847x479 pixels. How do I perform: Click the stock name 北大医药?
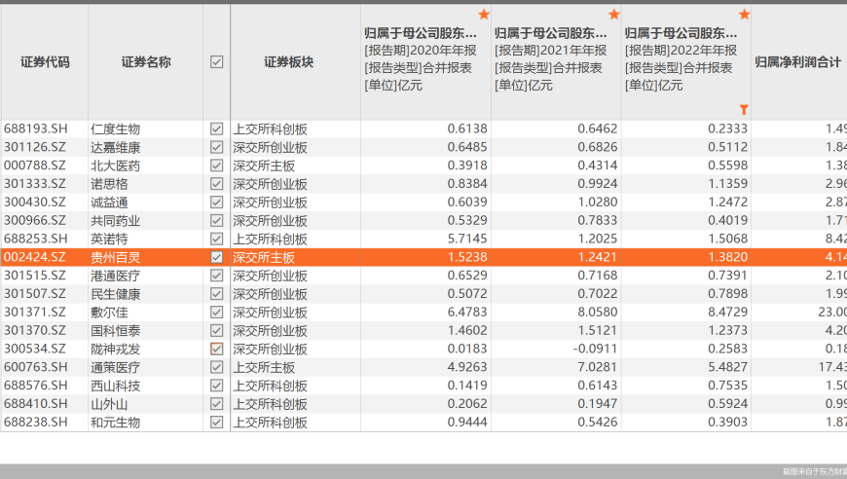(116, 166)
